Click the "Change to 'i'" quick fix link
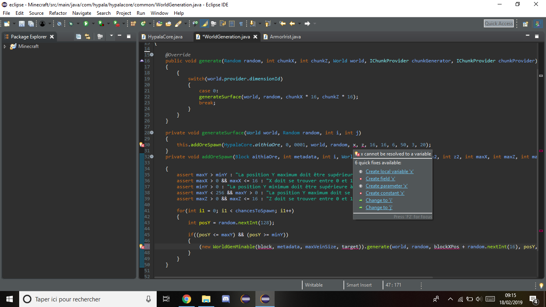546x307 pixels. 379,200
